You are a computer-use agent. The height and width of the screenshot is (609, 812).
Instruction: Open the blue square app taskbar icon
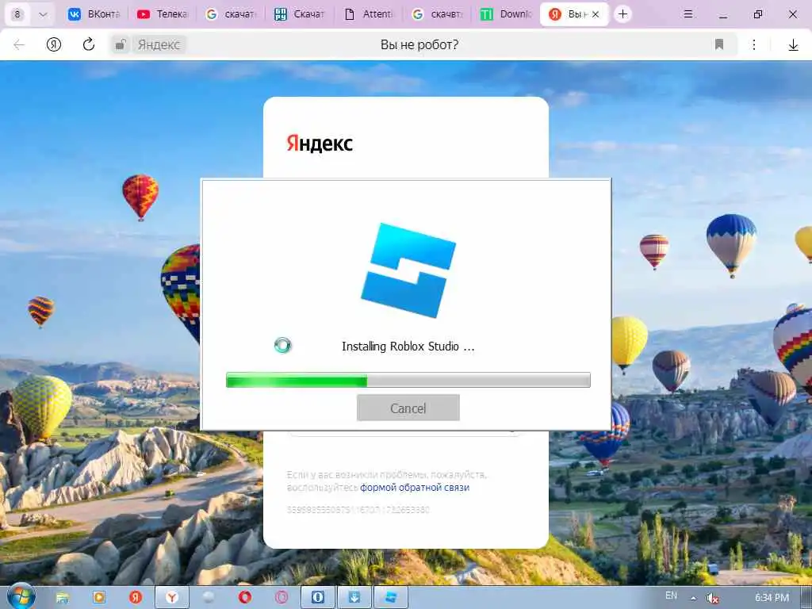(318, 597)
